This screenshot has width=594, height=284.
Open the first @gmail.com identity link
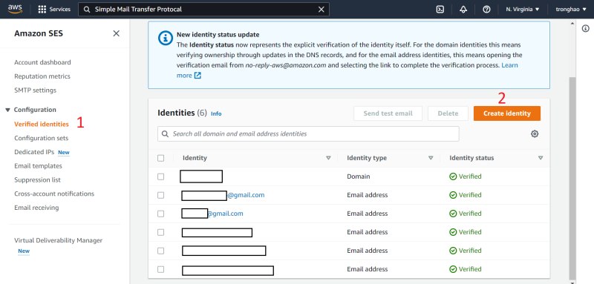click(246, 195)
